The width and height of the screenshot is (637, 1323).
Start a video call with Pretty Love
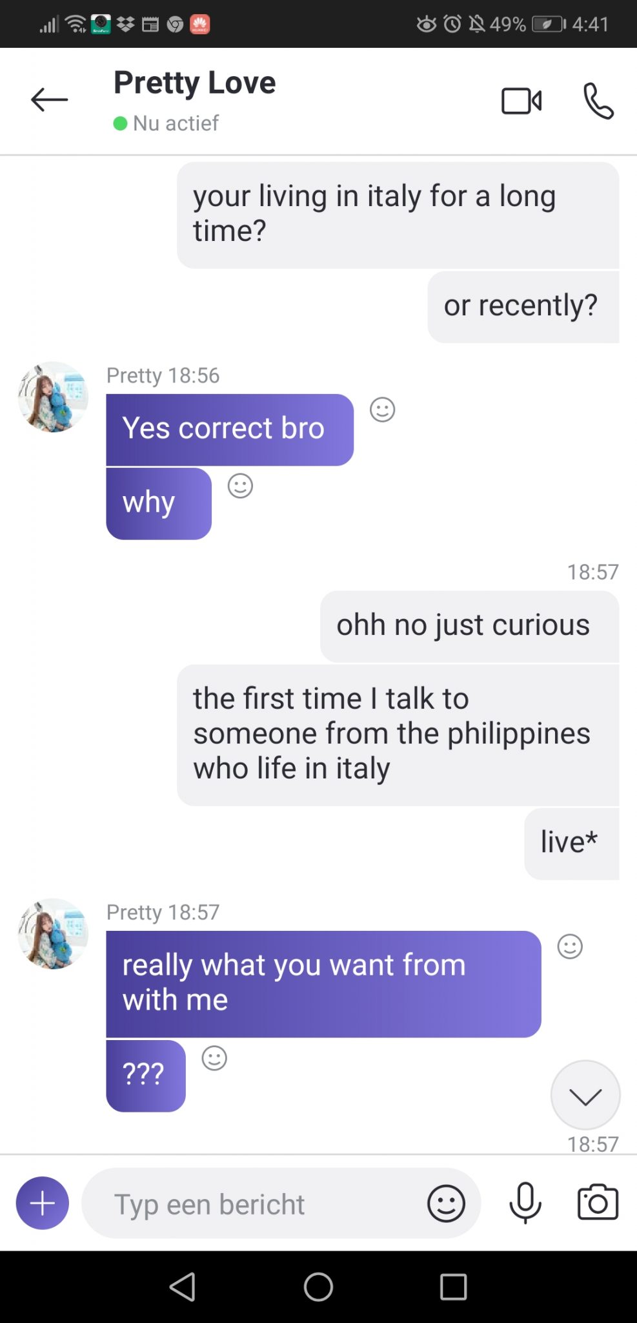point(521,101)
